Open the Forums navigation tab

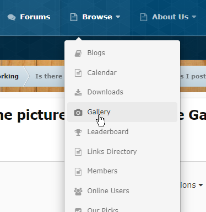tap(29, 17)
